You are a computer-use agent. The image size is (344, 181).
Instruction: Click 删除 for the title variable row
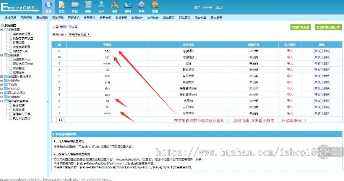326,76
